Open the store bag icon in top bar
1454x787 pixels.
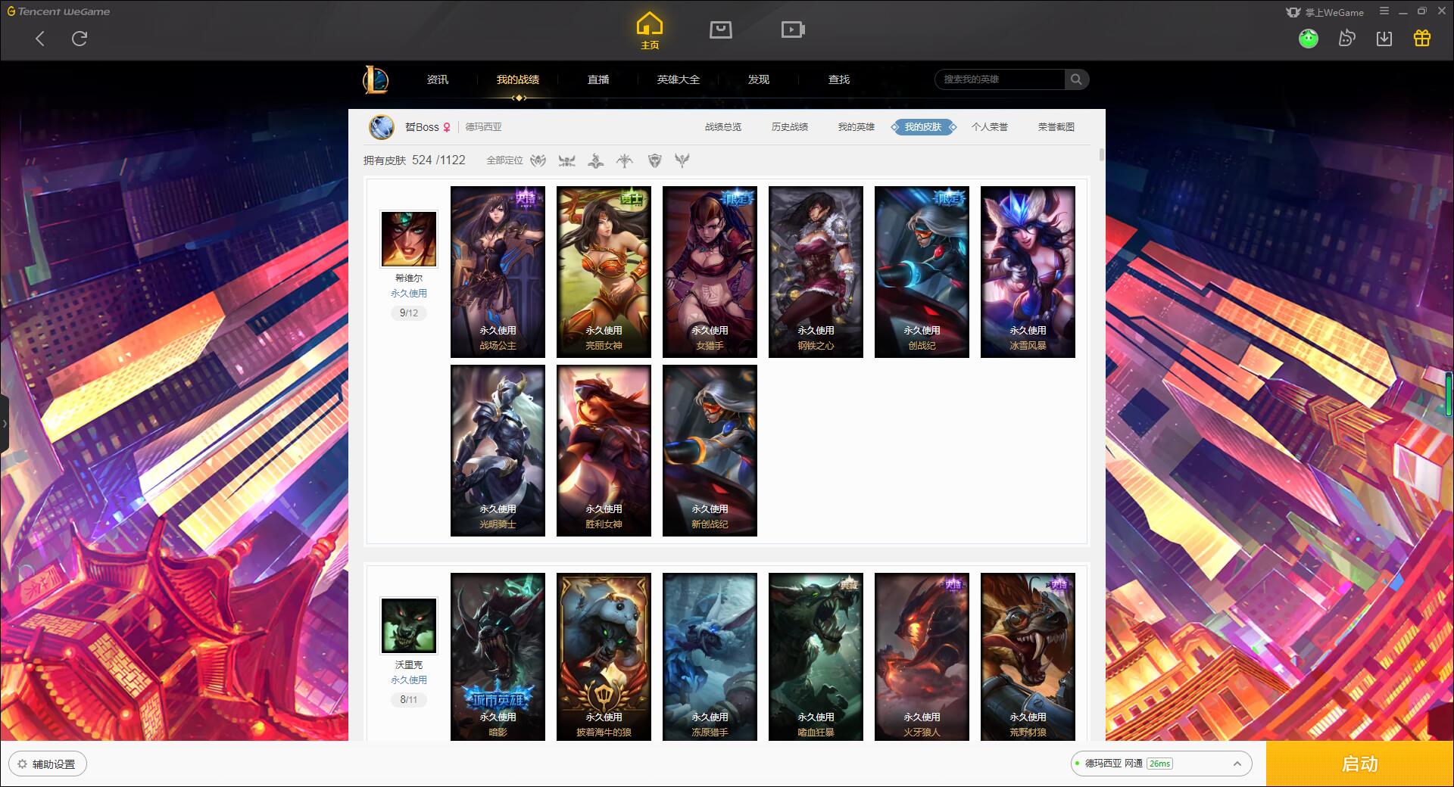[x=720, y=30]
